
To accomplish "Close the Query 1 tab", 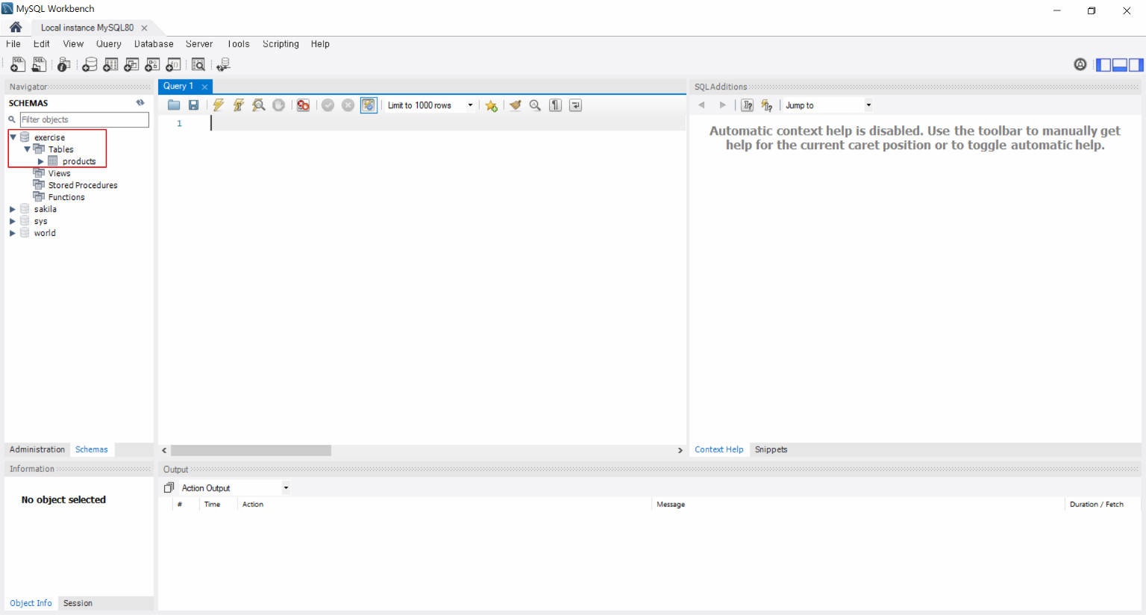I will click(x=204, y=87).
